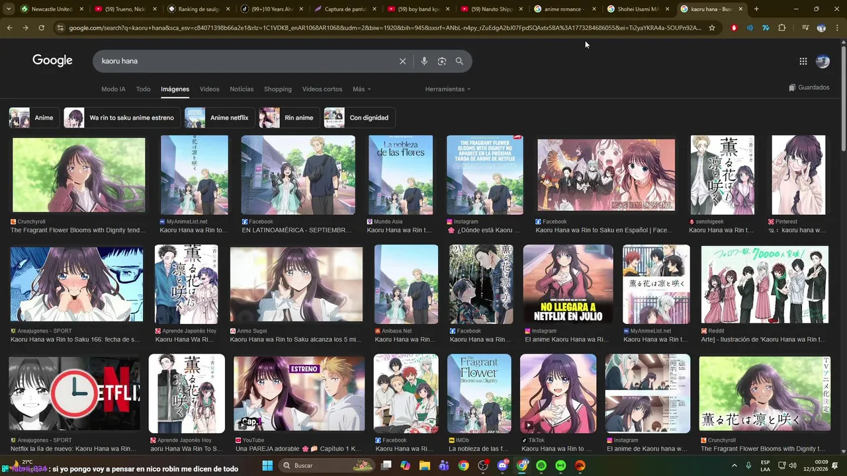Open the extensions puzzle icon in Chrome
This screenshot has height=476, width=847.
(782, 28)
